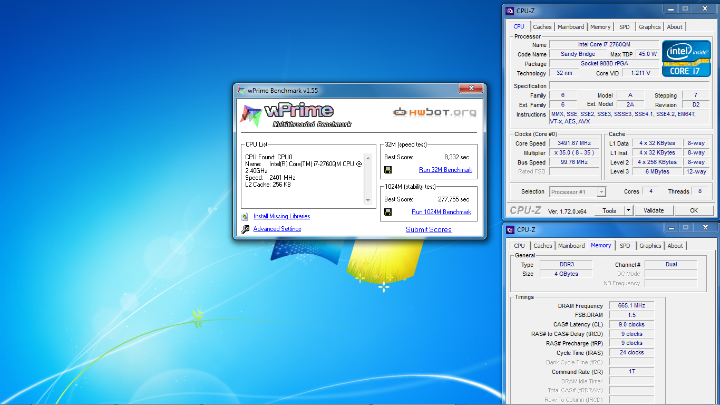Image resolution: width=720 pixels, height=405 pixels.
Task: Click Channel # value 'Dual'
Action: 671,265
